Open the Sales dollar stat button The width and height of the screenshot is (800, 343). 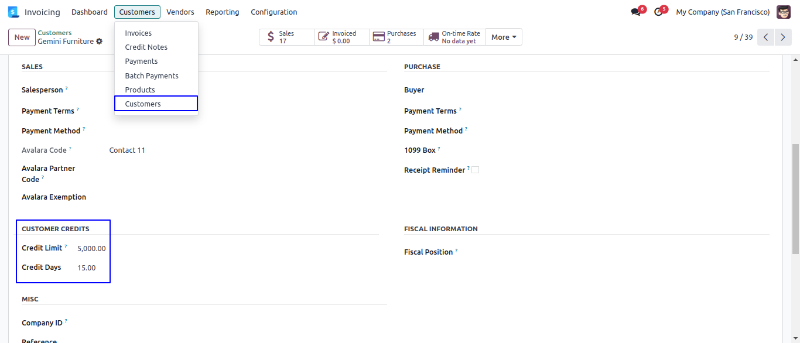coord(286,37)
